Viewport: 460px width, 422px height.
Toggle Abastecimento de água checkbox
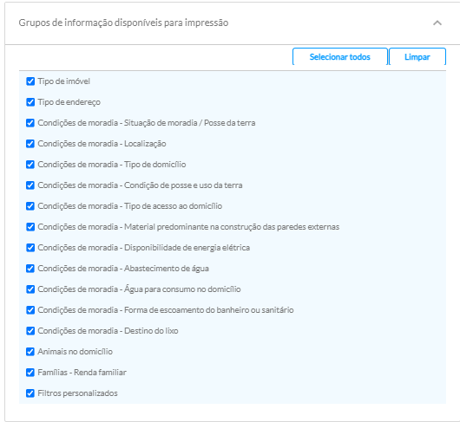(x=30, y=269)
